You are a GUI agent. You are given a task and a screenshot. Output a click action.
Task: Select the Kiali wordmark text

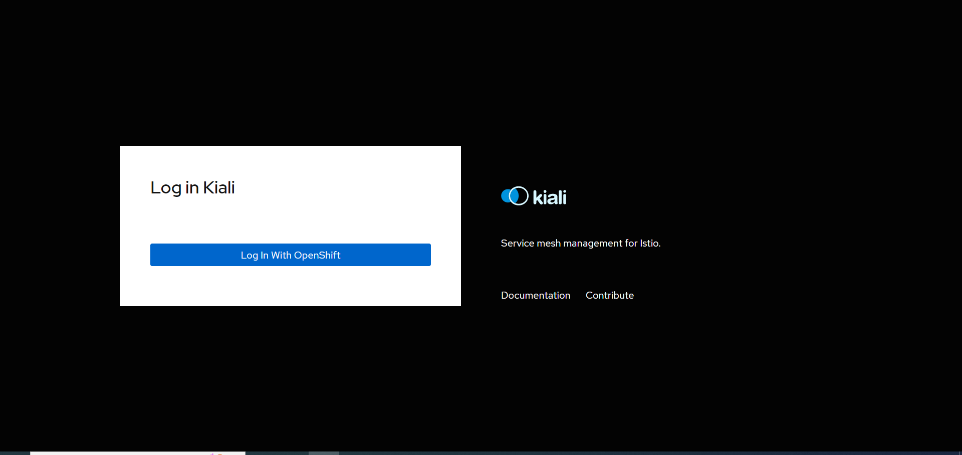click(550, 197)
